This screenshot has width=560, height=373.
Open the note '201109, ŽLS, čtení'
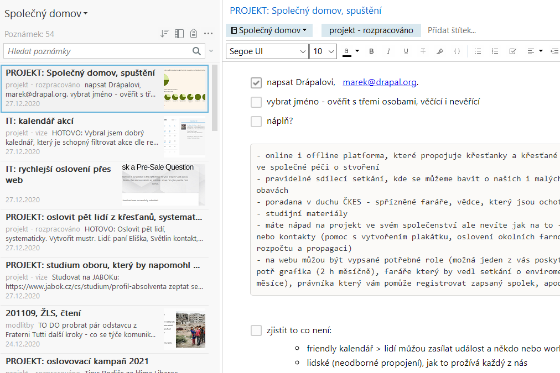point(104,328)
